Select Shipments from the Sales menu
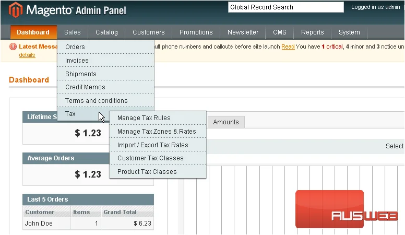Screen dimensions: 405x235 point(105,74)
